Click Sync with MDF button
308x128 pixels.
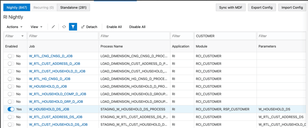coord(231,8)
